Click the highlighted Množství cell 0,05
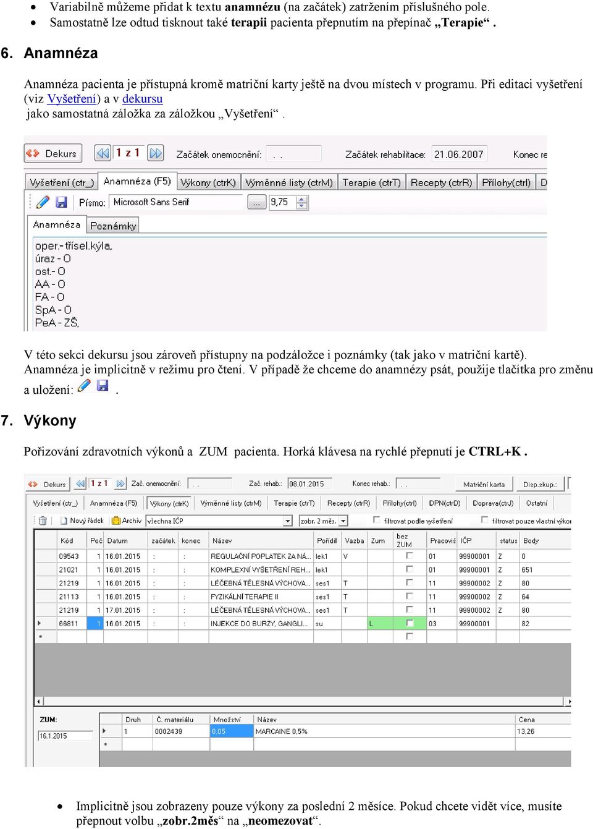593x829 pixels. coord(232,731)
